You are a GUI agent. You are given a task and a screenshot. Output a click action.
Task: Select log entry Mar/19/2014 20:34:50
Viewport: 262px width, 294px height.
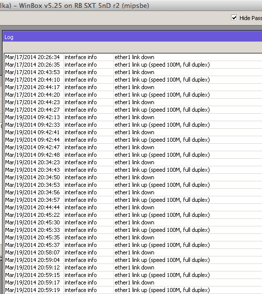click(x=133, y=177)
